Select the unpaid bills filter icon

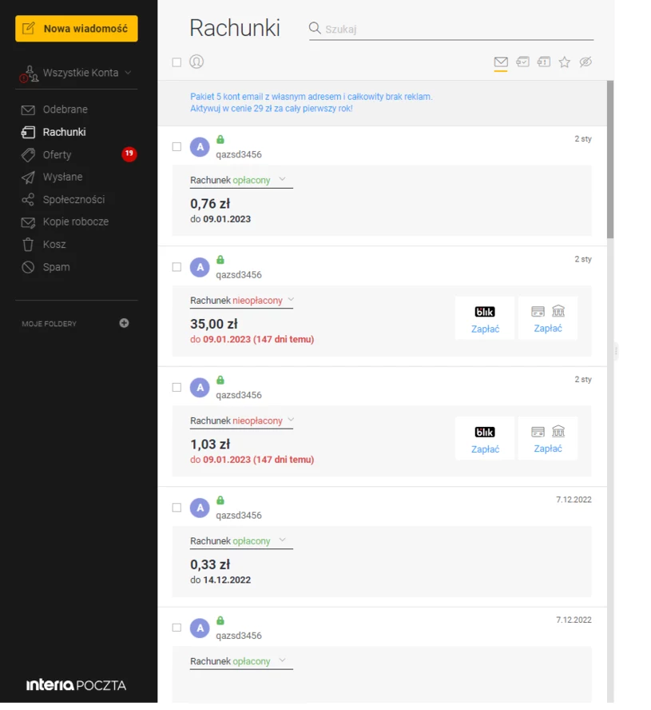(x=544, y=62)
